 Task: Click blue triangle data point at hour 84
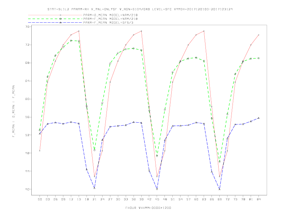(x=258, y=118)
